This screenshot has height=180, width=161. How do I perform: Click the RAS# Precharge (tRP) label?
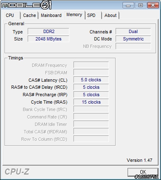point(45,95)
